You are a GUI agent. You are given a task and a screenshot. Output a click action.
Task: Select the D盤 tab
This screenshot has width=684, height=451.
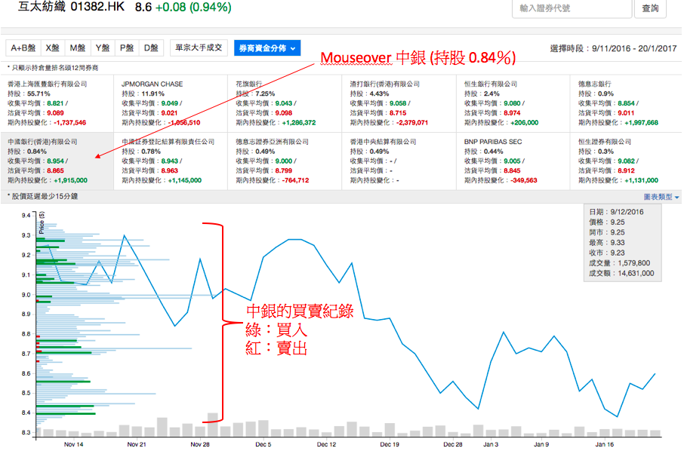tap(152, 48)
